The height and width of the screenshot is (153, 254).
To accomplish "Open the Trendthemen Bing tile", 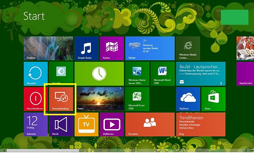I will pos(201,124).
